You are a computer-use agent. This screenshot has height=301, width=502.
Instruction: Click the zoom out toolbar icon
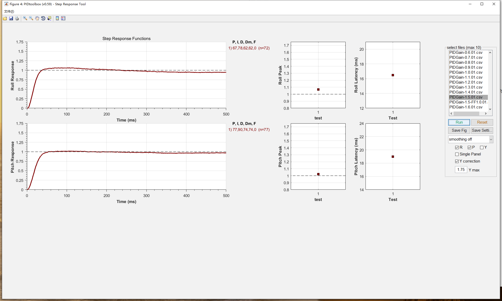coord(31,18)
